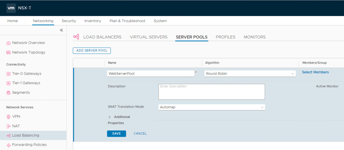The width and height of the screenshot is (344, 150).
Task: Expand the Additional Properties section
Action: (110, 117)
